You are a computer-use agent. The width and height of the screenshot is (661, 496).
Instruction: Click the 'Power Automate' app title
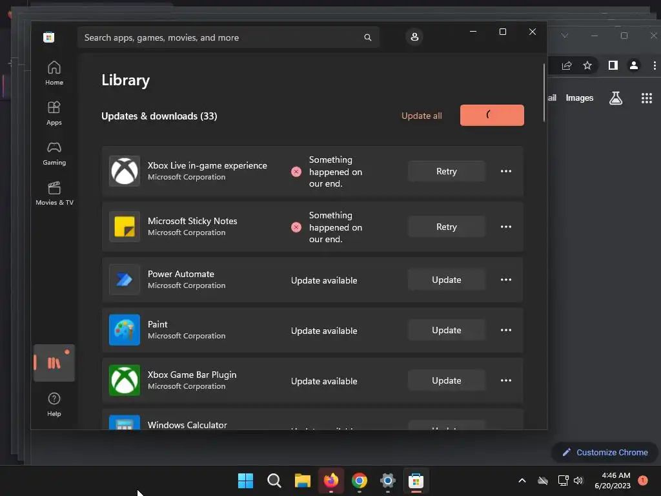[x=181, y=274]
